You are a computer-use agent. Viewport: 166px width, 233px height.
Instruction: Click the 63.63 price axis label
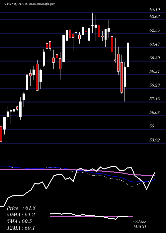pos(155,17)
